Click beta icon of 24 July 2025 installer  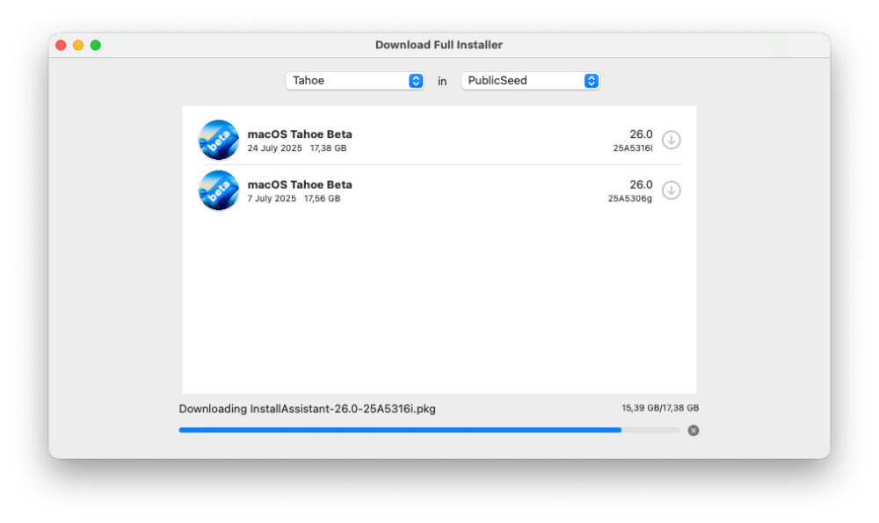click(219, 140)
